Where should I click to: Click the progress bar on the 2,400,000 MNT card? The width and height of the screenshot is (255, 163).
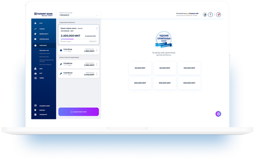click(x=79, y=39)
